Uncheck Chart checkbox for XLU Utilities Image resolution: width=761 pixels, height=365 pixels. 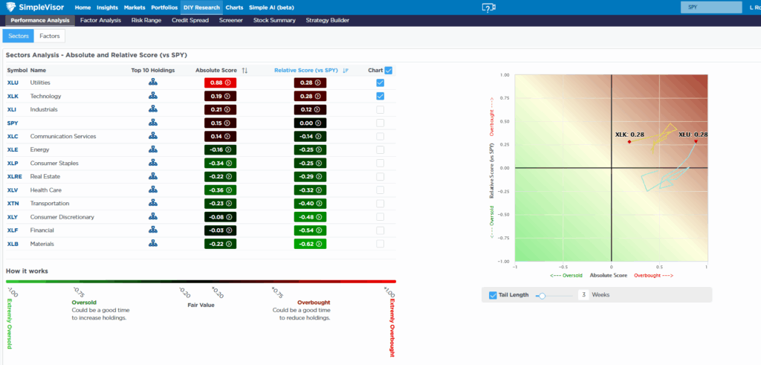(x=380, y=83)
